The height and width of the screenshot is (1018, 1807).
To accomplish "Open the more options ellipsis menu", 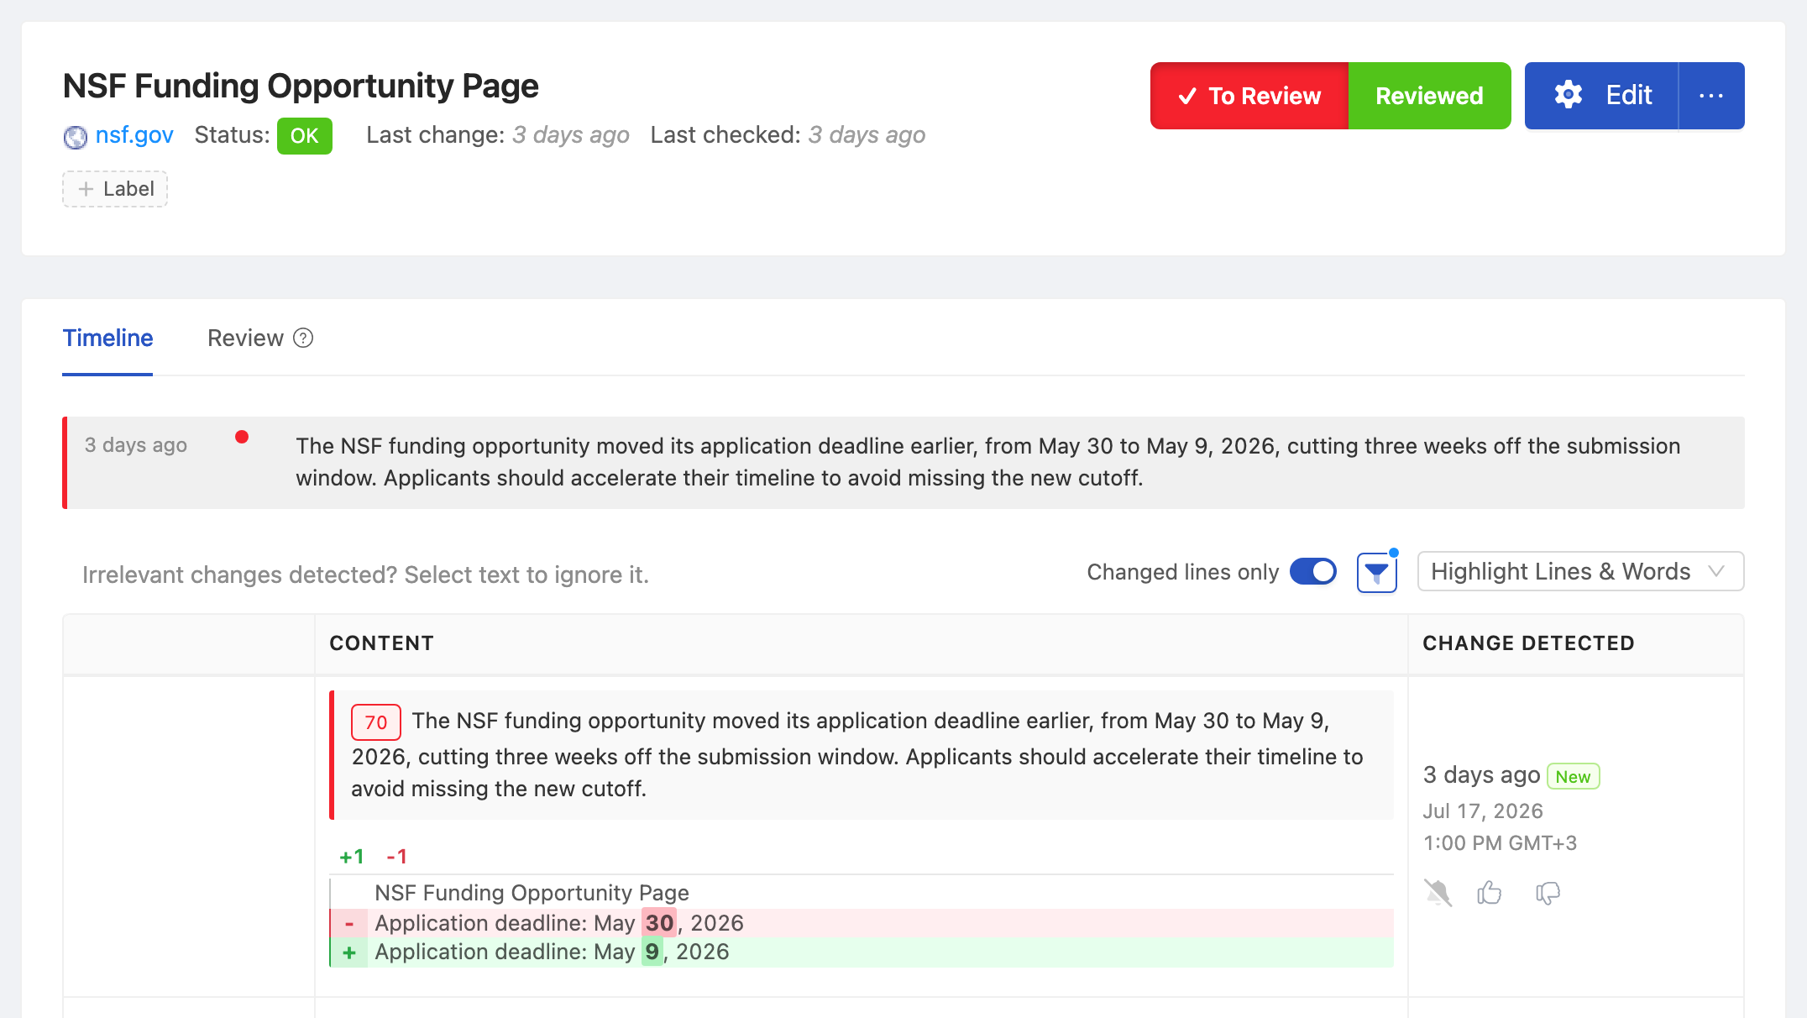I will point(1711,96).
